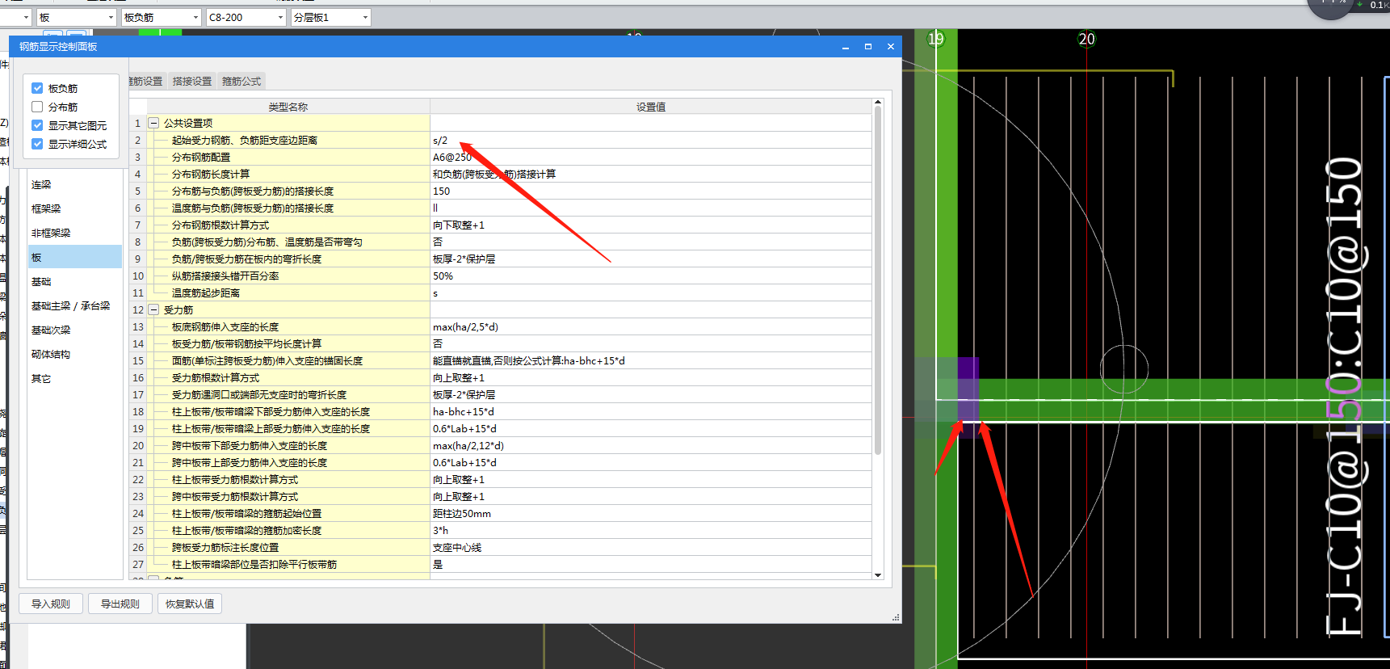Click the resize grip in the dialog corner
This screenshot has width=1390, height=669.
(896, 617)
